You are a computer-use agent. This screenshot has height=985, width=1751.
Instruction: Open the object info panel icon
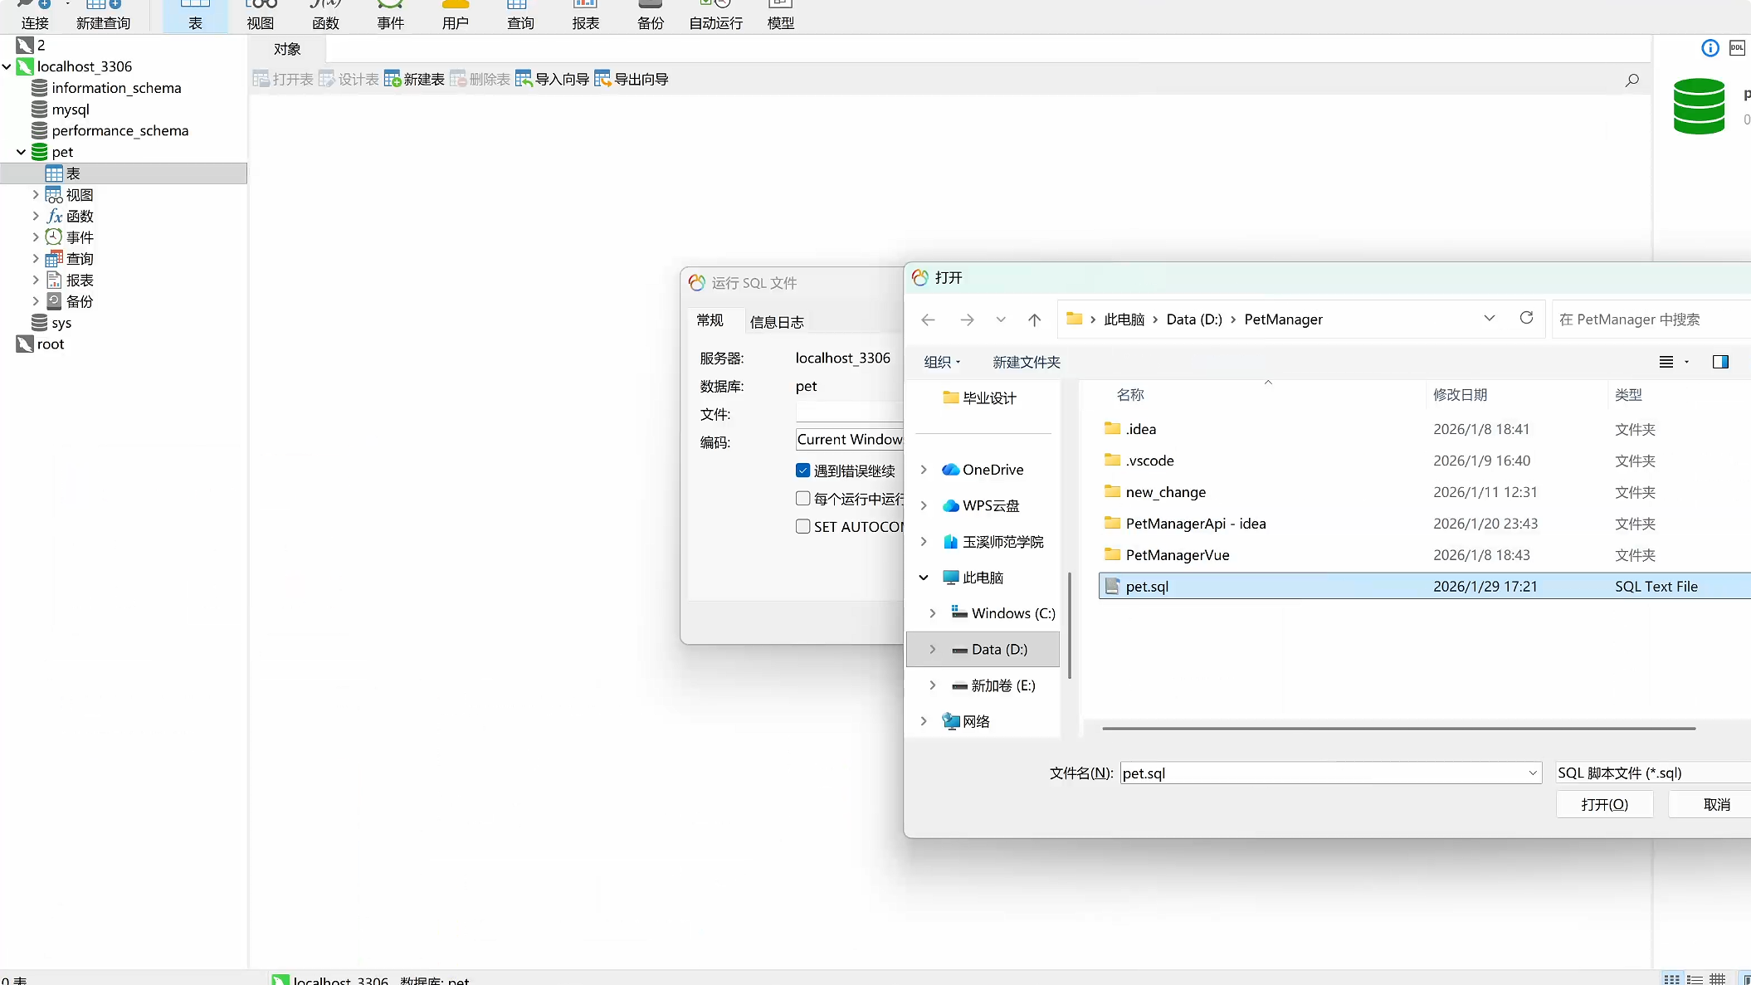pyautogui.click(x=1710, y=48)
